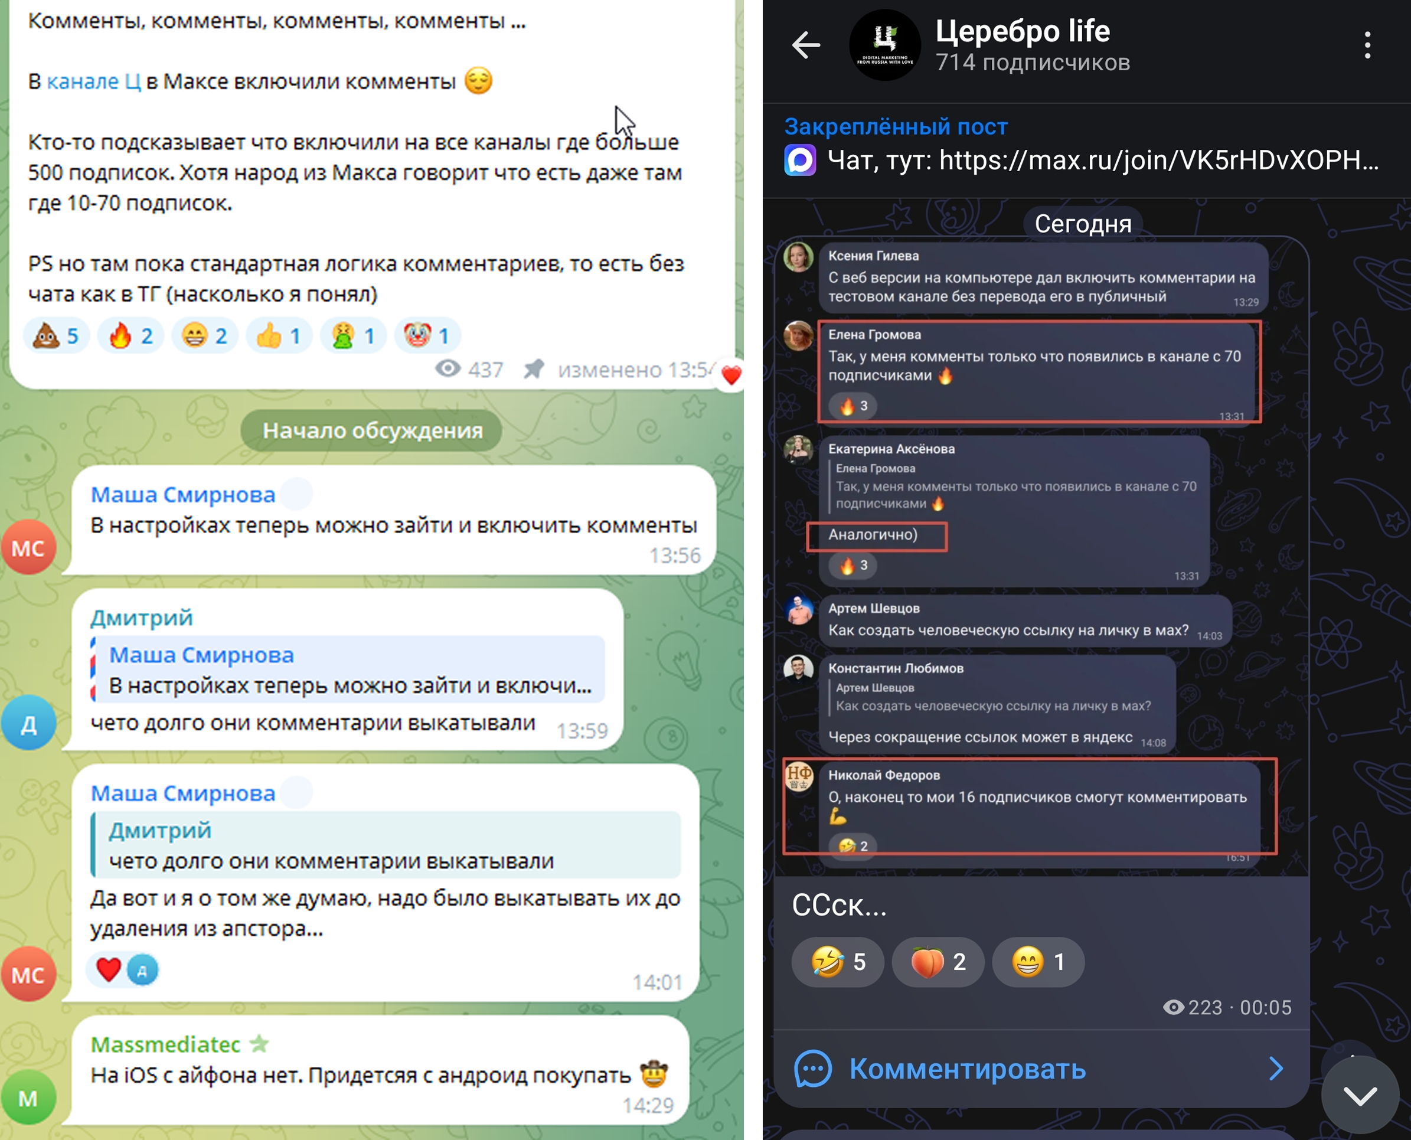The image size is (1411, 1140).
Task: Open Massmediatec avatar M
Action: [28, 1097]
